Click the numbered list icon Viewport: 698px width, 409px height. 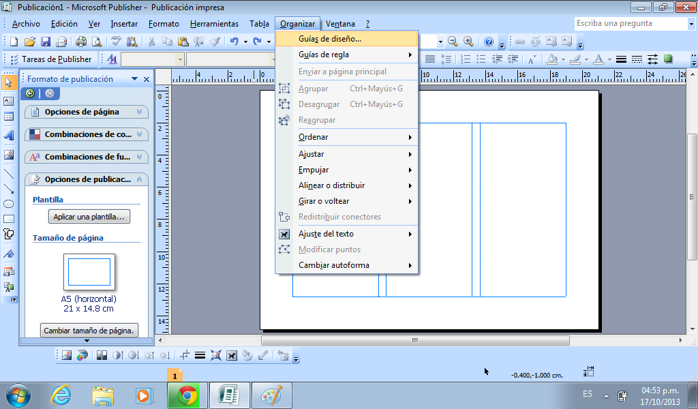(x=465, y=59)
